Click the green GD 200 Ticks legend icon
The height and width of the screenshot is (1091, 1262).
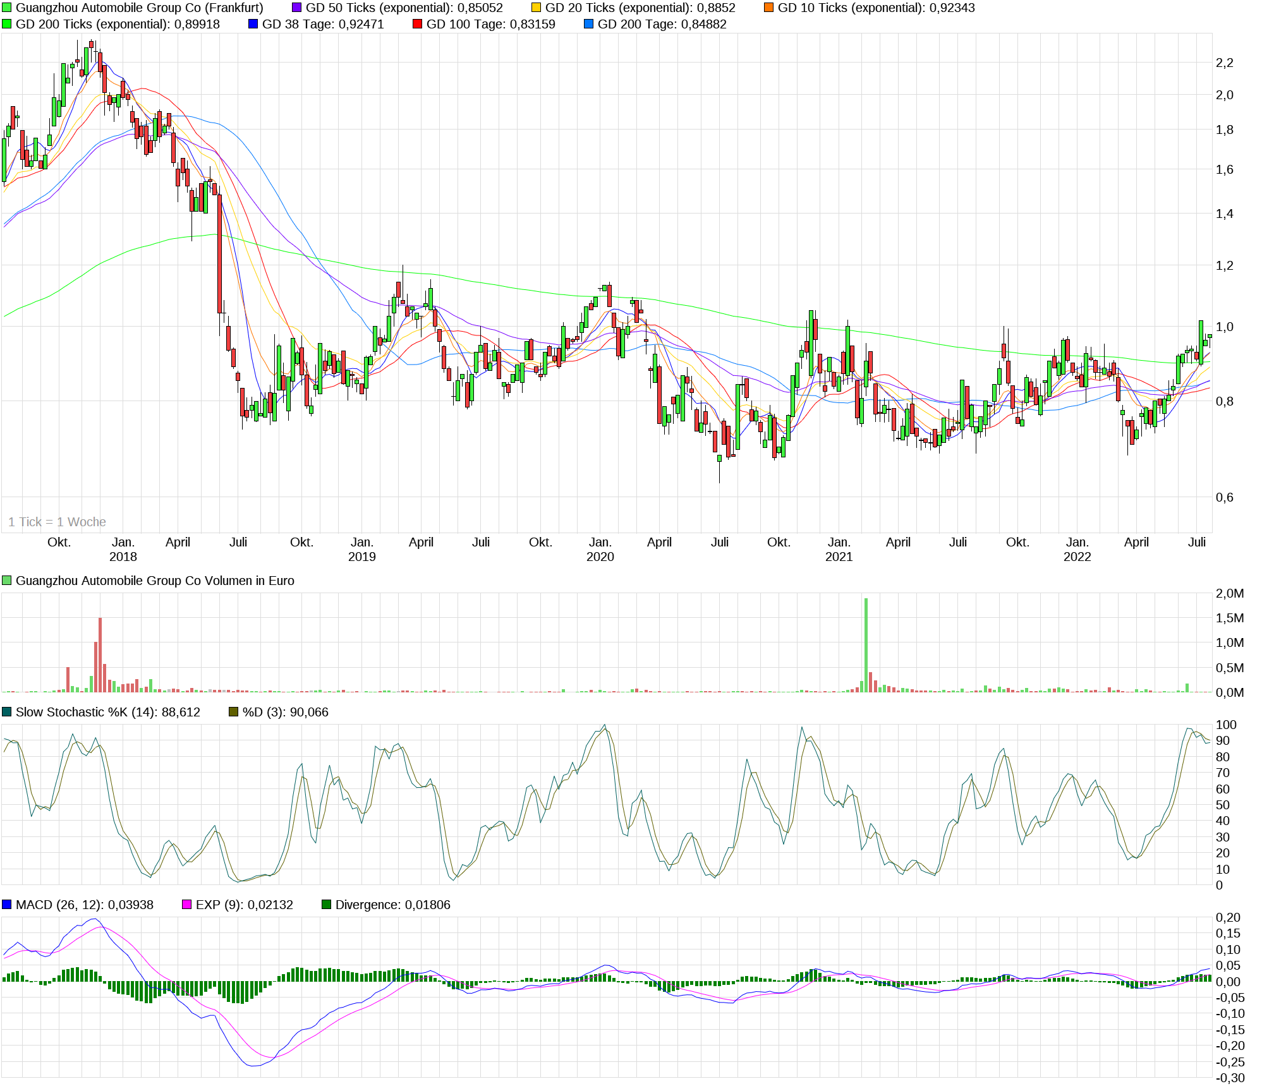pos(6,25)
